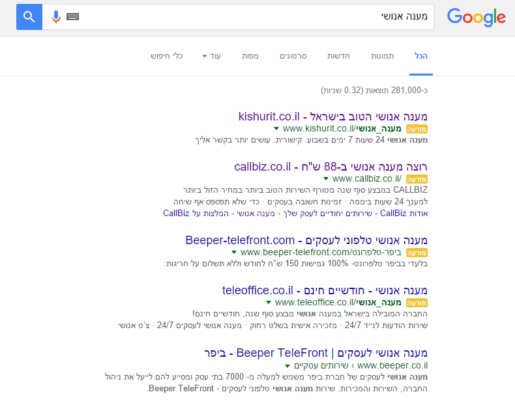Expand dropdown arrow next to www.callbiz.co.il URL
This screenshot has height=403, width=515.
click(x=326, y=178)
